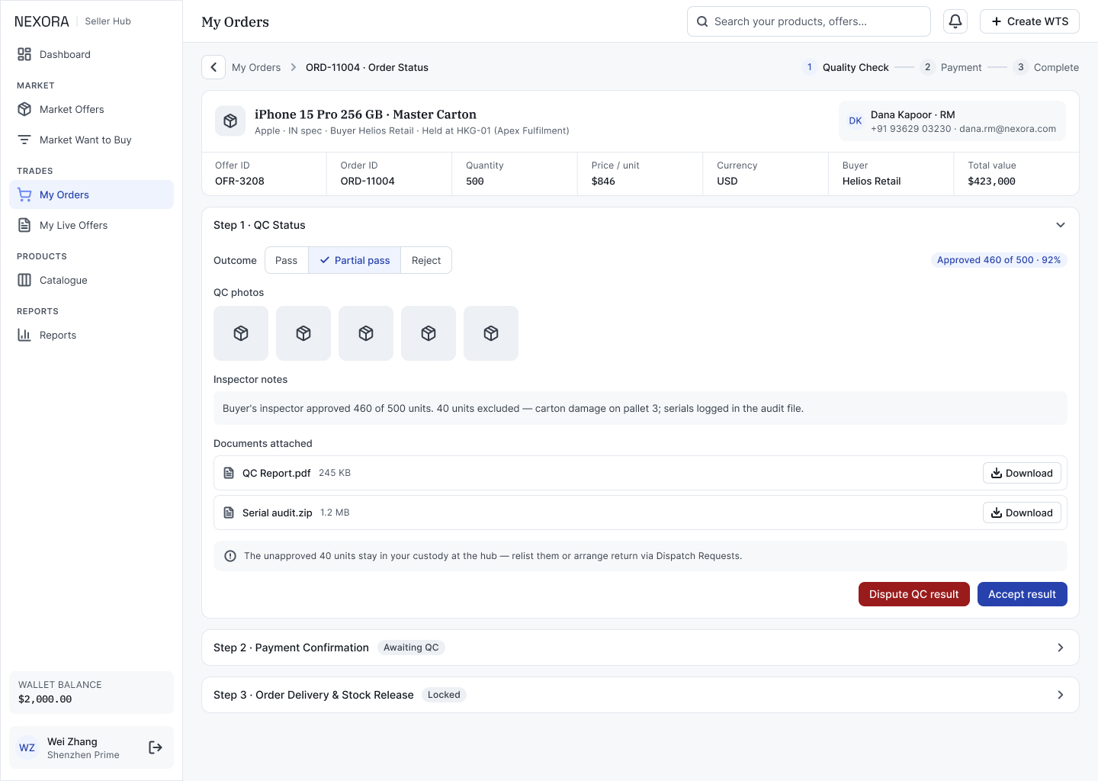1098x781 pixels.
Task: Click the Currency value USD
Action: click(727, 182)
